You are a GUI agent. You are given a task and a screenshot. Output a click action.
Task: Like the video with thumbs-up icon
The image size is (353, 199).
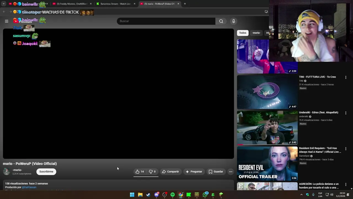(140, 172)
